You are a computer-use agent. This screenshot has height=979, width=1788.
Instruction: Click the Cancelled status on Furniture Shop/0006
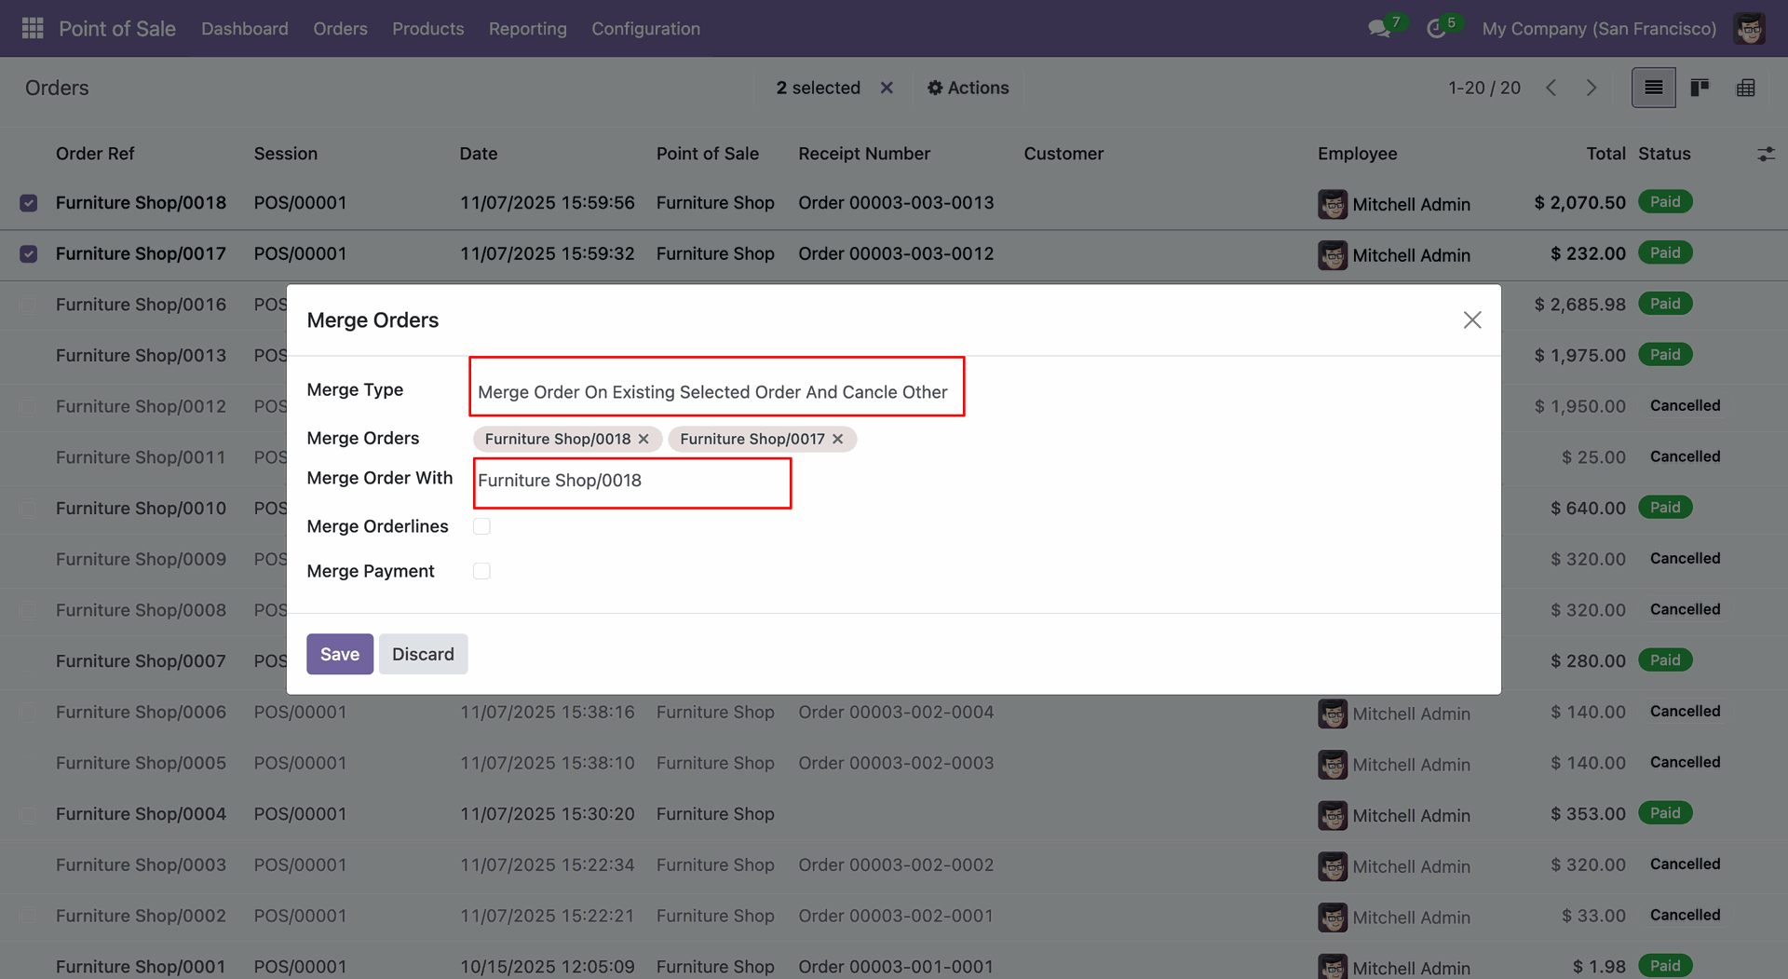pos(1685,712)
